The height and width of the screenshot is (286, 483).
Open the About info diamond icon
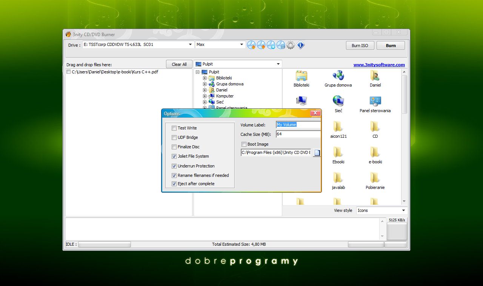point(300,45)
